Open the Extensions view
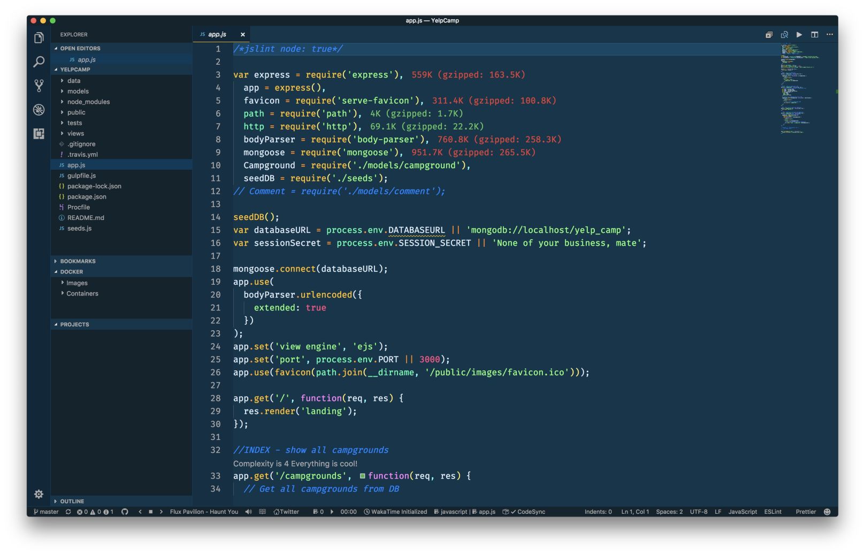865x555 pixels. [39, 133]
